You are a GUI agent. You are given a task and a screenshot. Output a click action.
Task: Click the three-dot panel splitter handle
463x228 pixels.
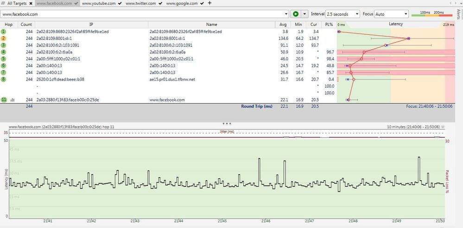(227, 123)
